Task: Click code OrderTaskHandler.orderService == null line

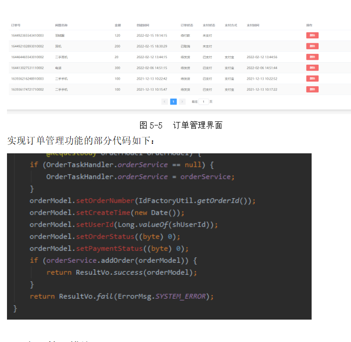Action: (122, 165)
